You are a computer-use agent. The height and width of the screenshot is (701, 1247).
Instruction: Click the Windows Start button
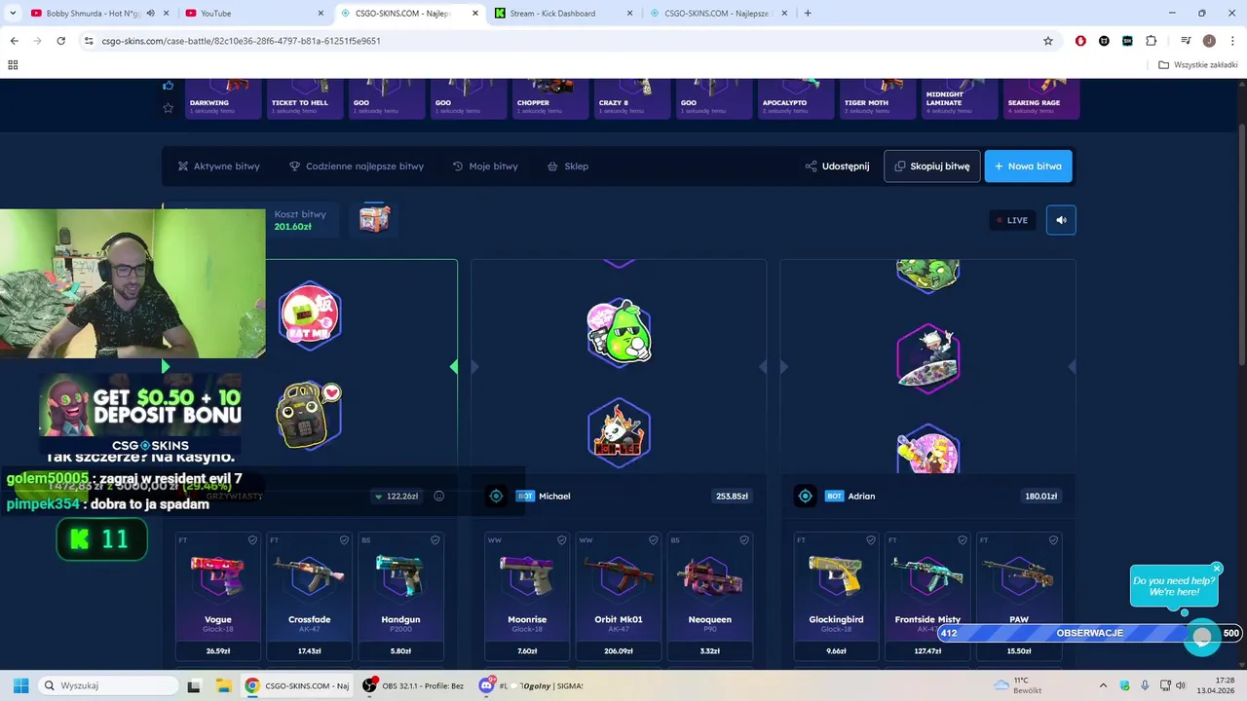(x=20, y=685)
